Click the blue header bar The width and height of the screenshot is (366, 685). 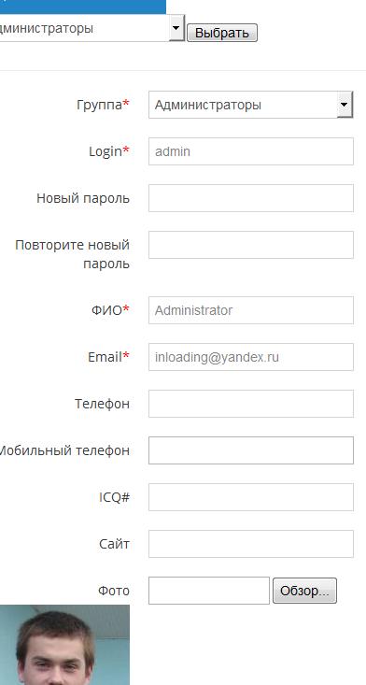pyautogui.click(x=83, y=7)
